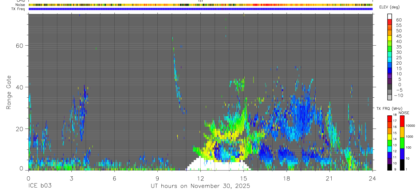Click the white top swatch of ELEV colorbar

390,17
